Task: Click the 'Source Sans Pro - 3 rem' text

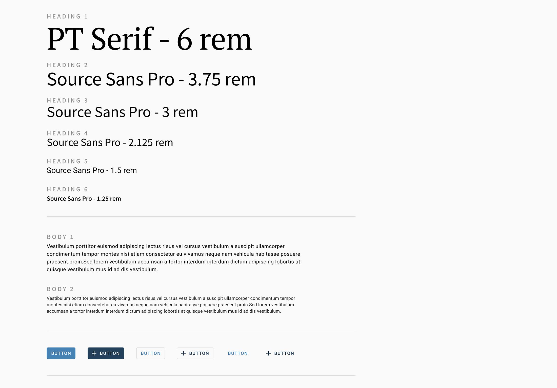Action: coord(122,112)
